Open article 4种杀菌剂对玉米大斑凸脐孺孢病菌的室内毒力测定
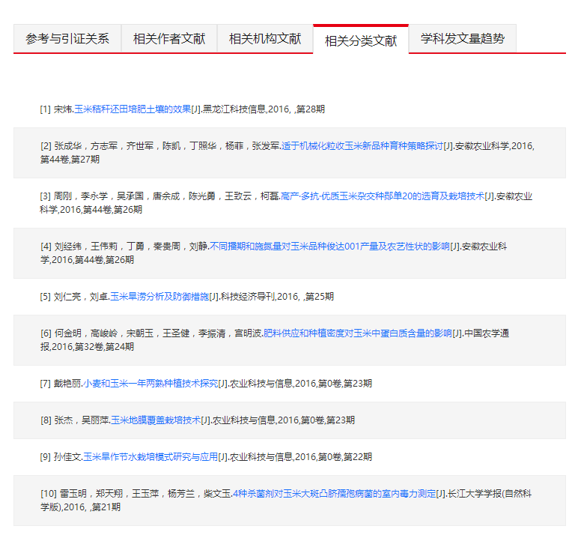Screen dimensions: 575x547 (x=334, y=494)
